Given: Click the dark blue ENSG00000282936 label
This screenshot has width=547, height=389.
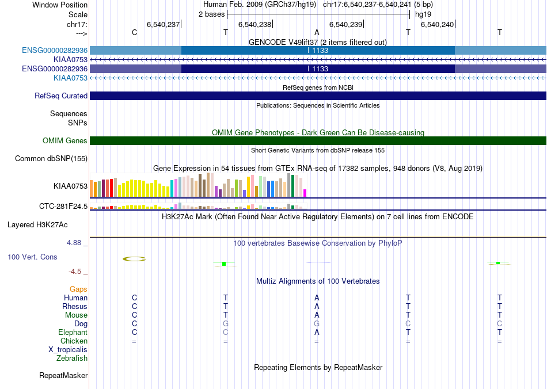Looking at the screenshot, I should (x=55, y=68).
